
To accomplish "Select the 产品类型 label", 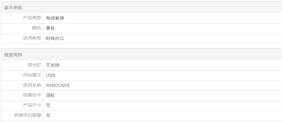I will [32, 18].
